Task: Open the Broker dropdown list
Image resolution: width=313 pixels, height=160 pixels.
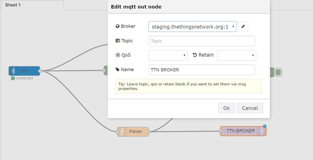Action: pos(192,27)
